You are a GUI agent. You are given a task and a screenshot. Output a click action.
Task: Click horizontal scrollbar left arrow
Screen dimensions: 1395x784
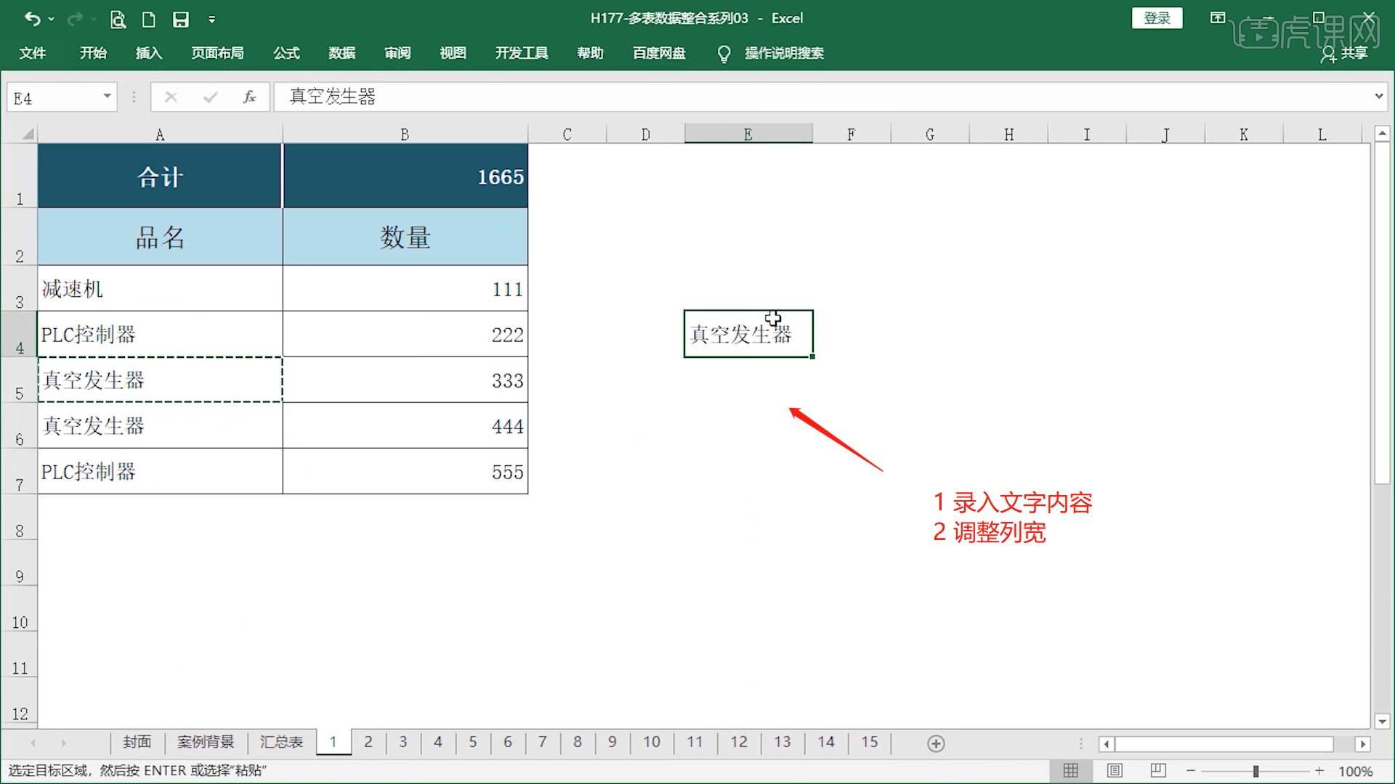[1106, 744]
